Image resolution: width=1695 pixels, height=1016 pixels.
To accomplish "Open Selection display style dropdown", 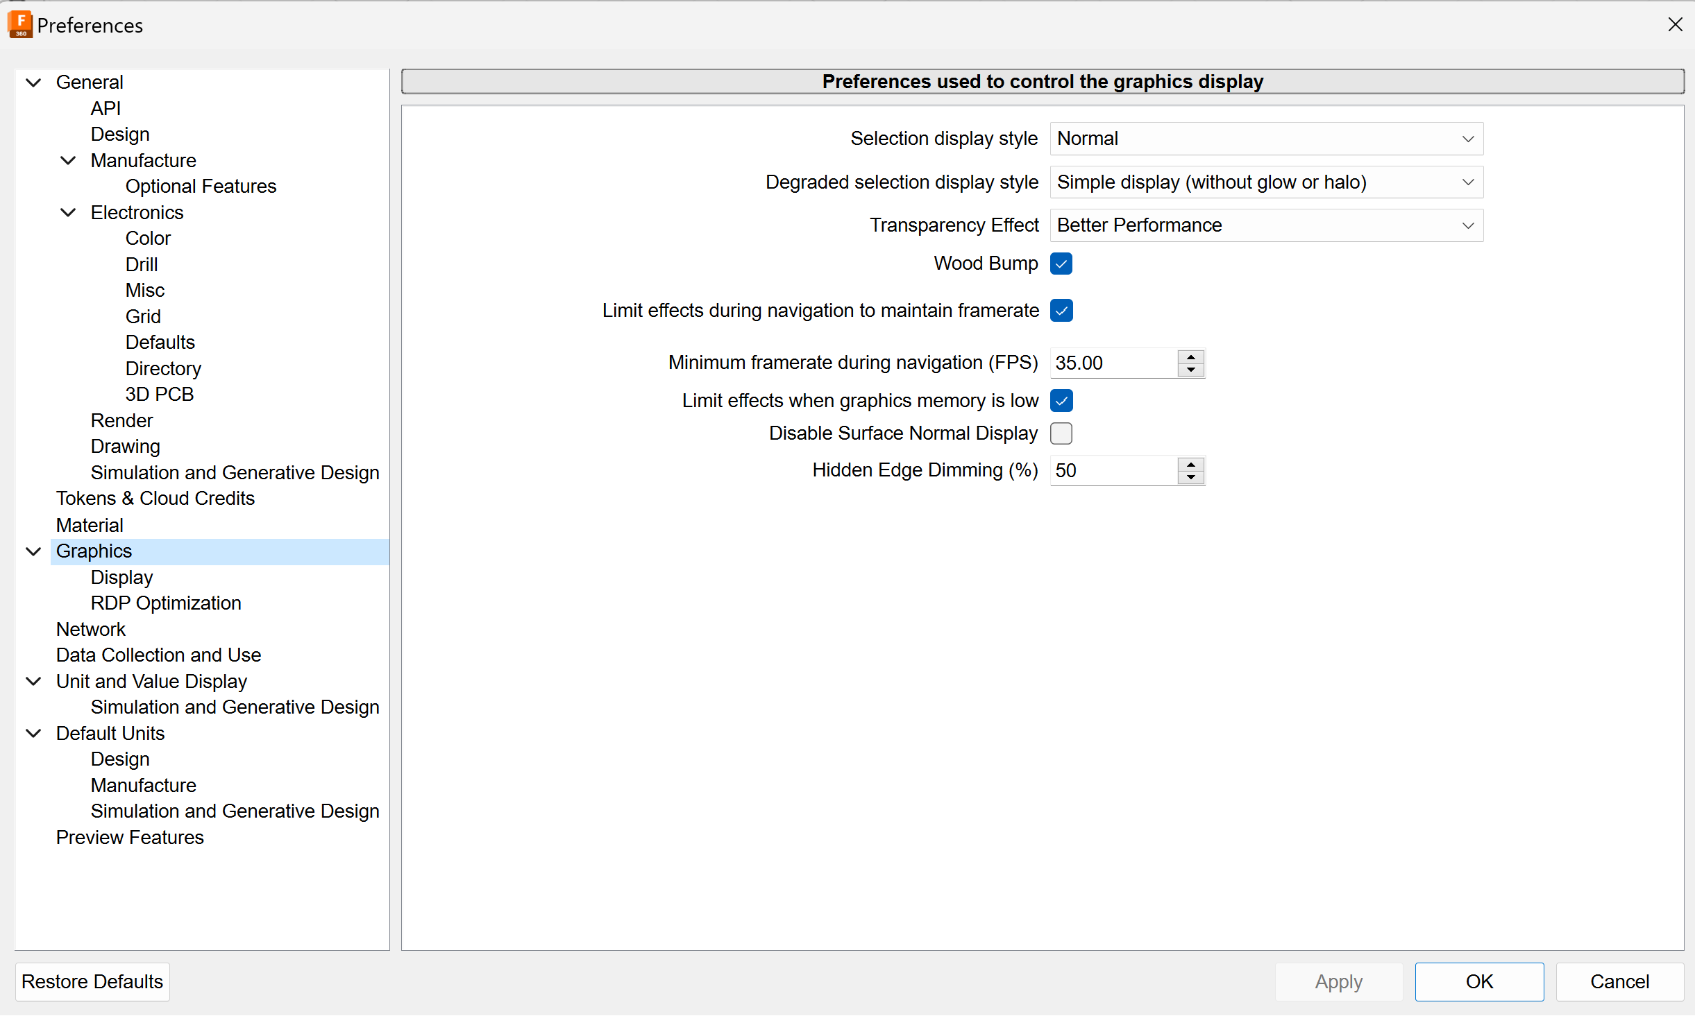I will (x=1265, y=139).
